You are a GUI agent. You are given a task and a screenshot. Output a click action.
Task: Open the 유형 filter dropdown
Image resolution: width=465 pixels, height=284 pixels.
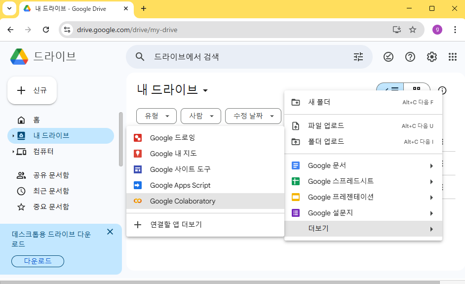[x=156, y=116]
